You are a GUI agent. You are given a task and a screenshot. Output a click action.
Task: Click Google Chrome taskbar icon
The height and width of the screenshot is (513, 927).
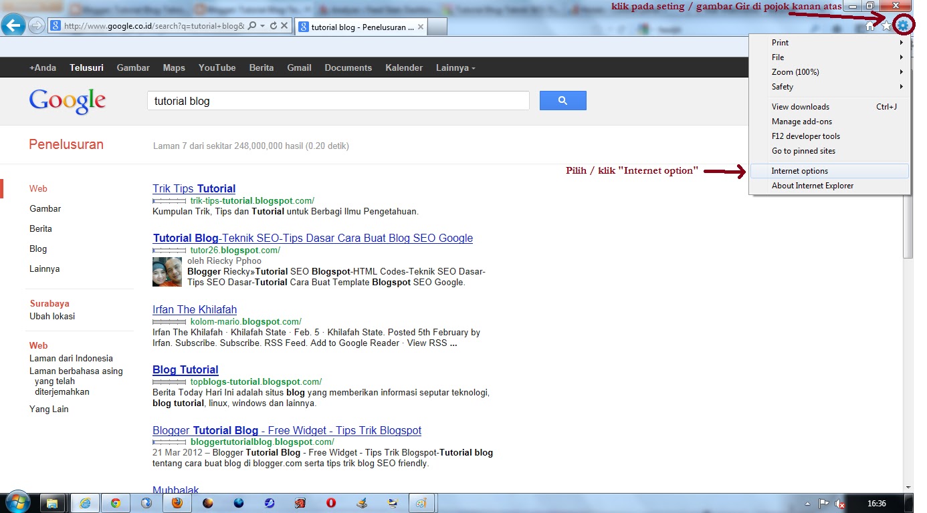116,503
